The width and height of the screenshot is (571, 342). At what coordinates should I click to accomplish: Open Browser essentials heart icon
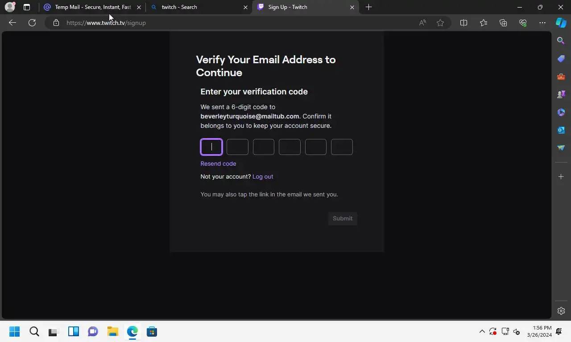523,23
